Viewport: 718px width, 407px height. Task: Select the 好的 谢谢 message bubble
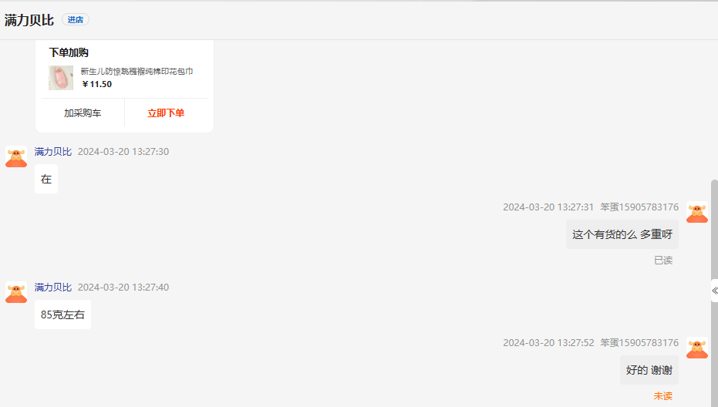coord(649,370)
